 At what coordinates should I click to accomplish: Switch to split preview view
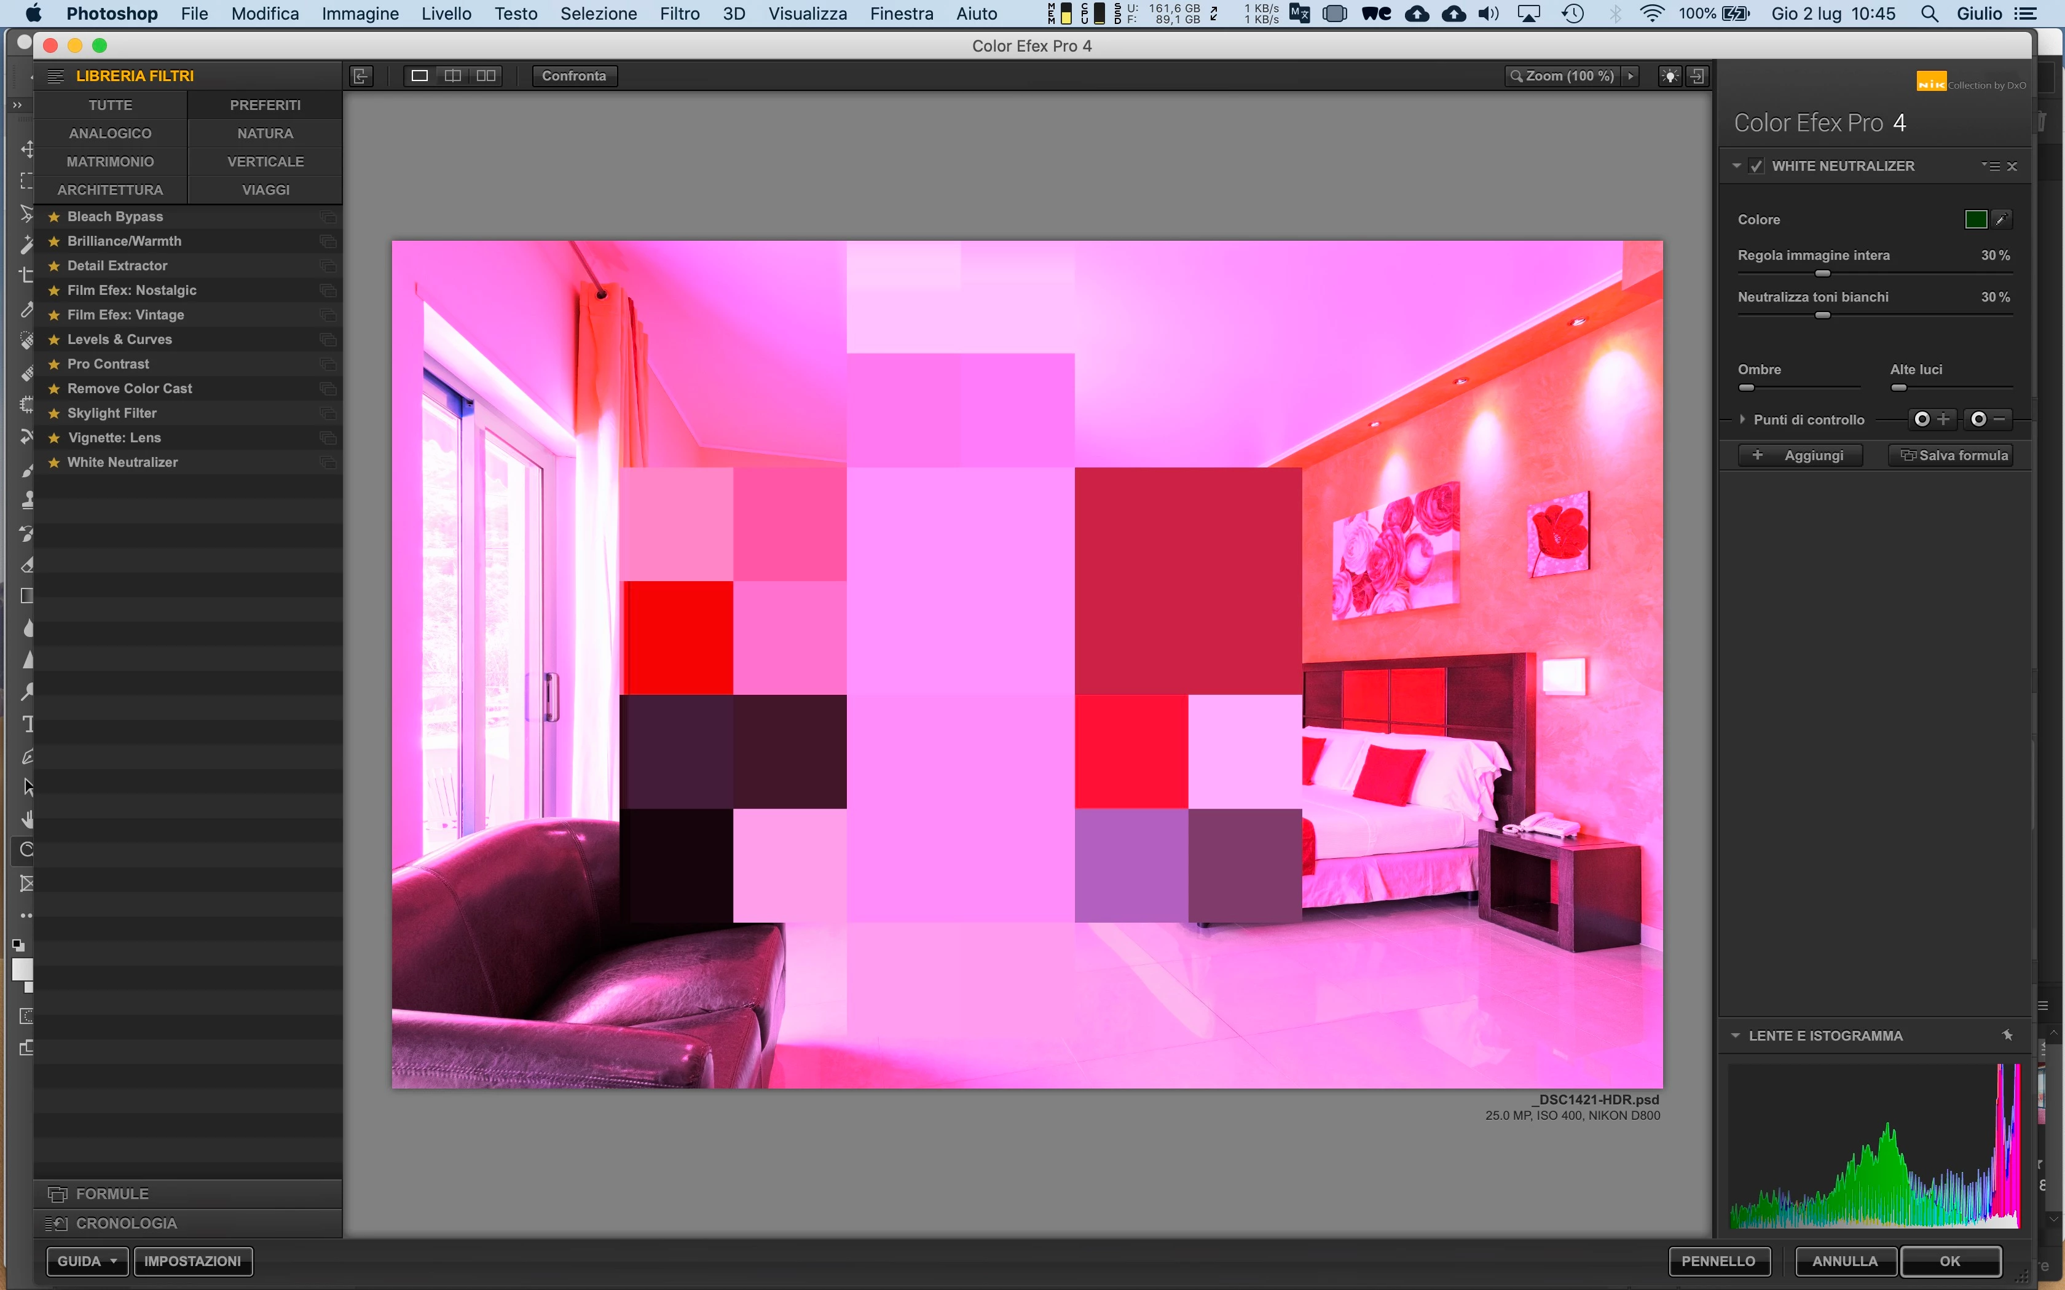452,76
